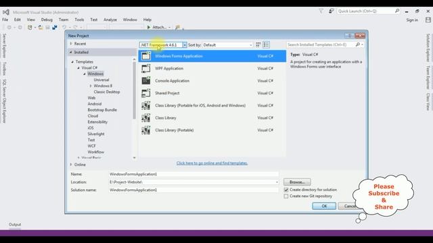This screenshot has width=433, height=243.
Task: Open the Location path dropdown arrow
Action: (x=277, y=182)
